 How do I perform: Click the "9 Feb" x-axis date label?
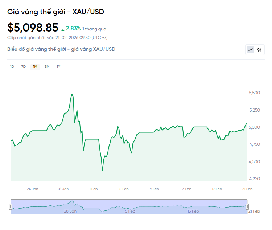(x=155, y=189)
